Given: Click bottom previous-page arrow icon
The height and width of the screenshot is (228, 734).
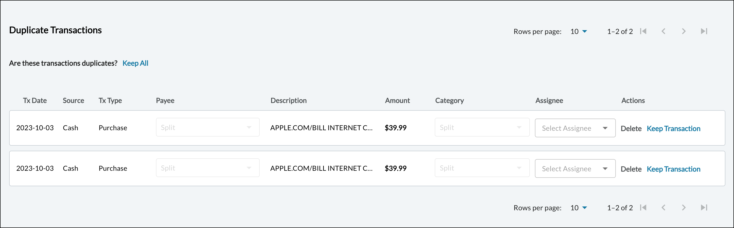Looking at the screenshot, I should click(663, 207).
